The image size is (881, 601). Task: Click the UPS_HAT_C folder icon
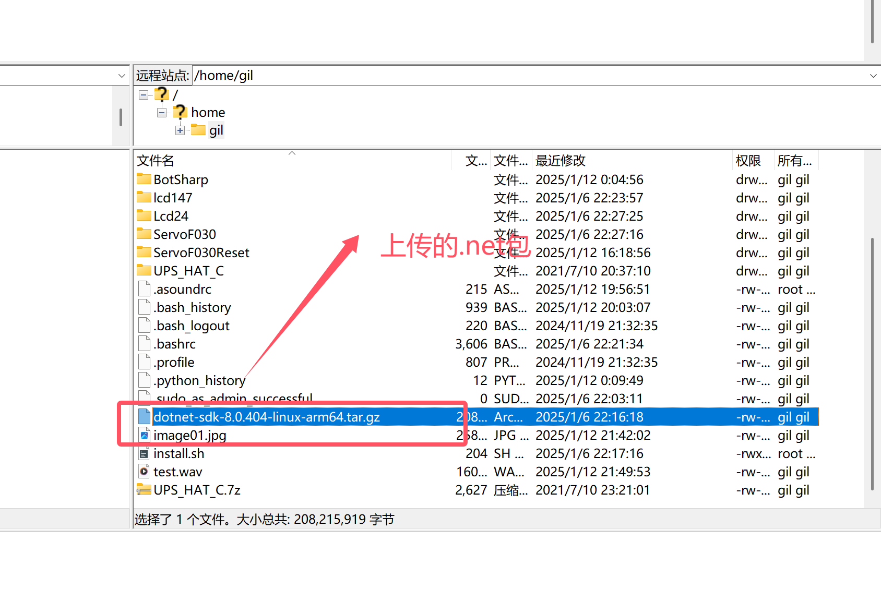144,270
